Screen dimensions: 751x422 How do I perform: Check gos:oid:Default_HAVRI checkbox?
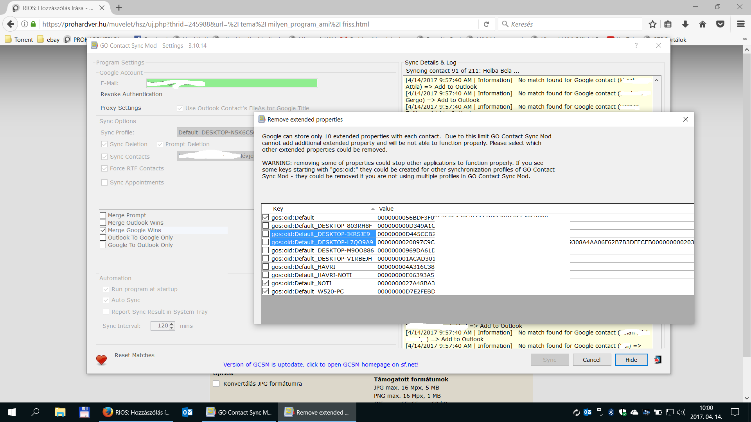click(x=266, y=267)
